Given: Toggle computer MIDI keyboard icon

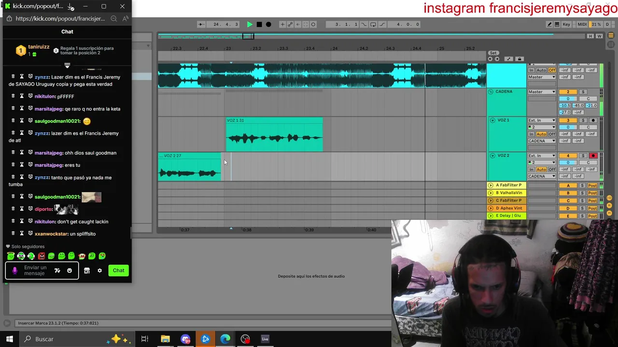Looking at the screenshot, I should click(557, 24).
